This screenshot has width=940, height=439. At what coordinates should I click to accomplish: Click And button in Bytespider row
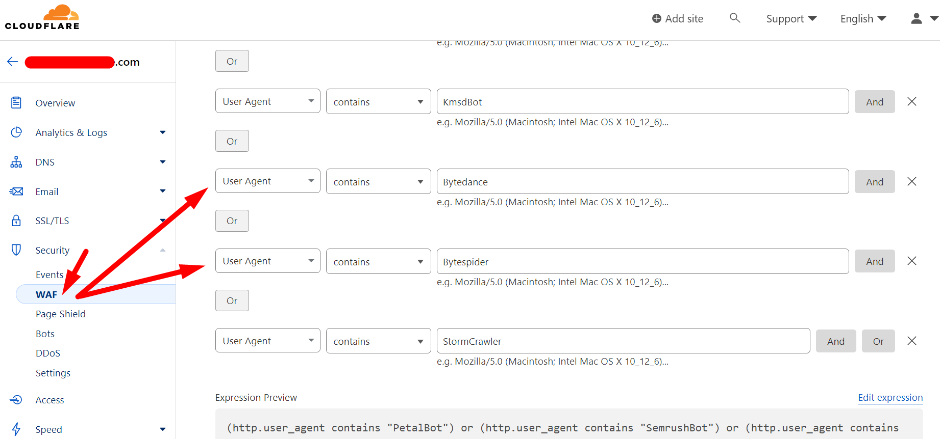[875, 261]
